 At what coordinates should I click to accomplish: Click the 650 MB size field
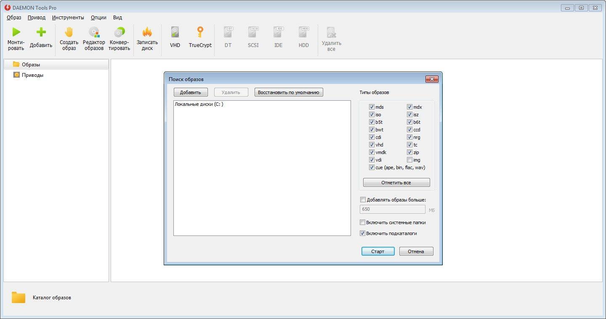pyautogui.click(x=393, y=209)
